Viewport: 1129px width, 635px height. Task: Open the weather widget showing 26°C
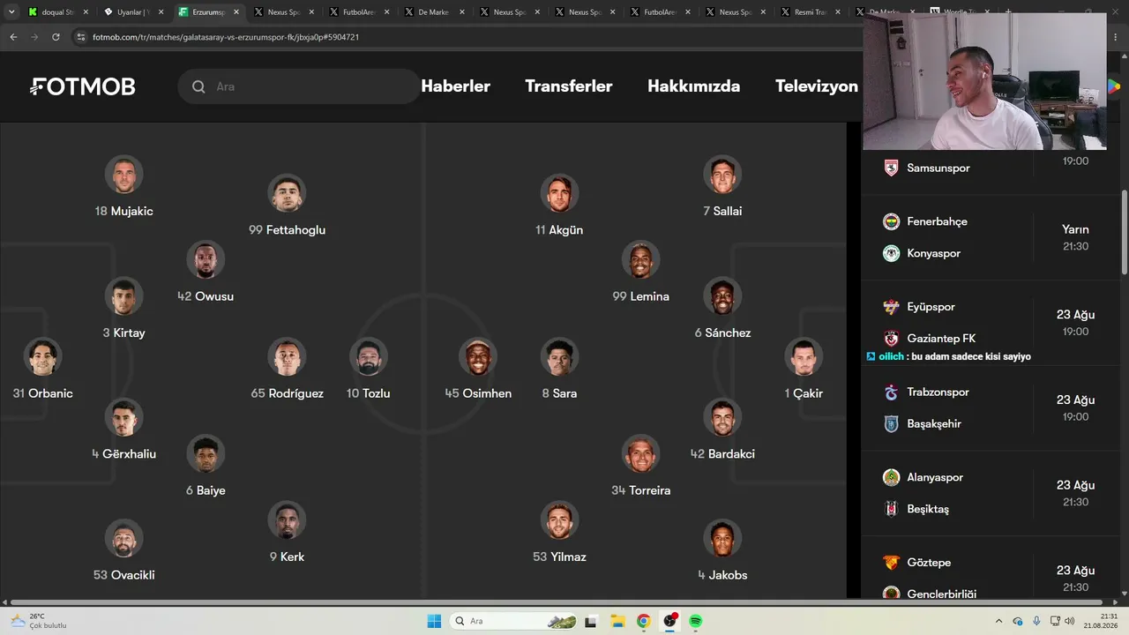[x=40, y=621]
